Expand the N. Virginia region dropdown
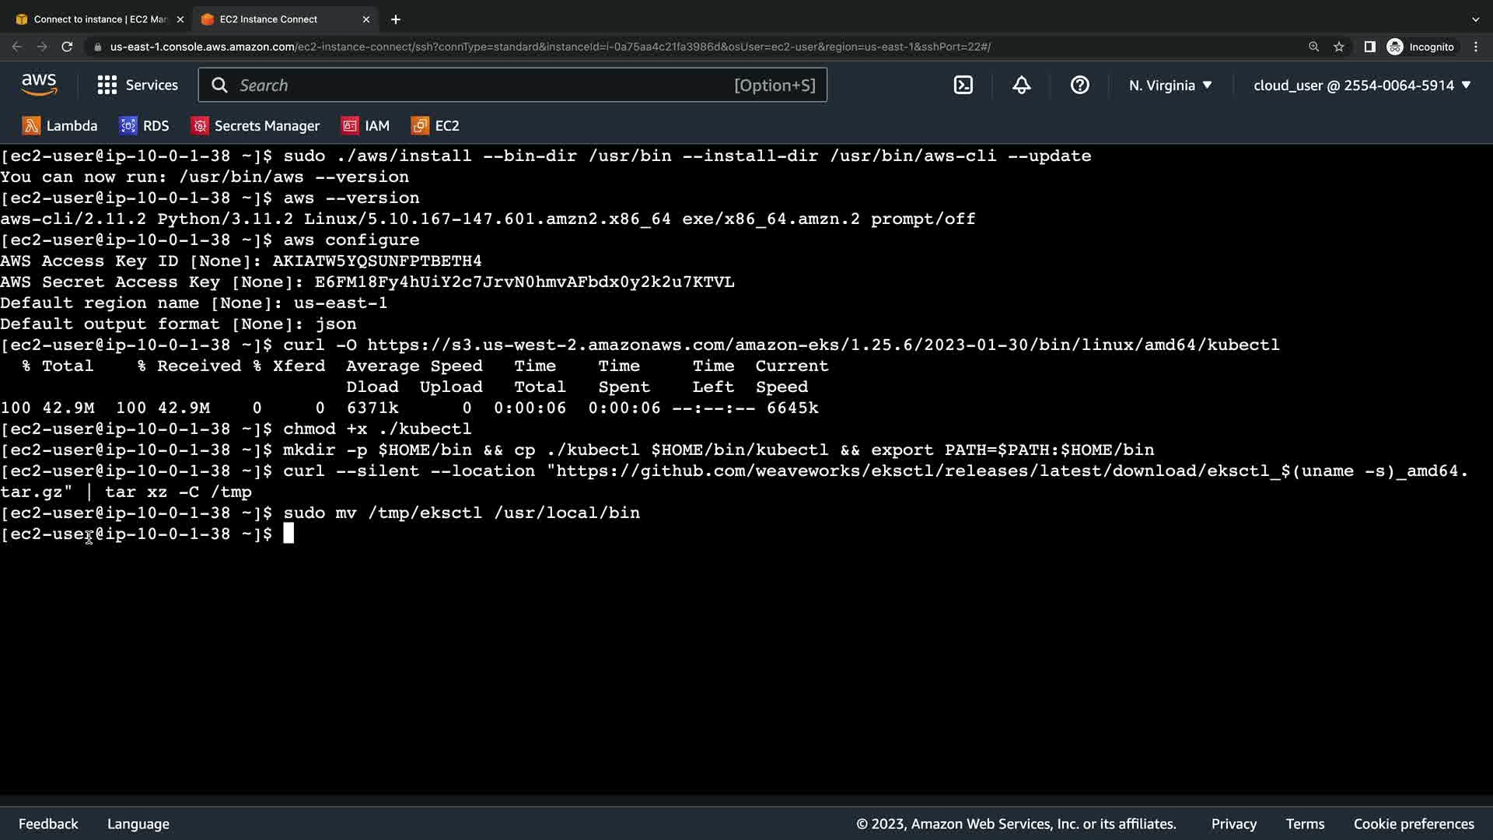This screenshot has height=840, width=1493. pos(1170,86)
